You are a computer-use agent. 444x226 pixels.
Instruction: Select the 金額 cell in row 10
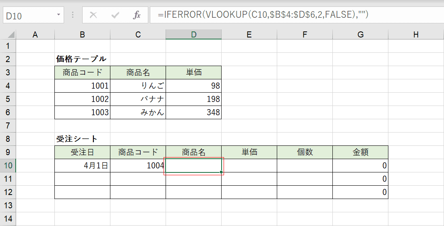click(x=360, y=166)
